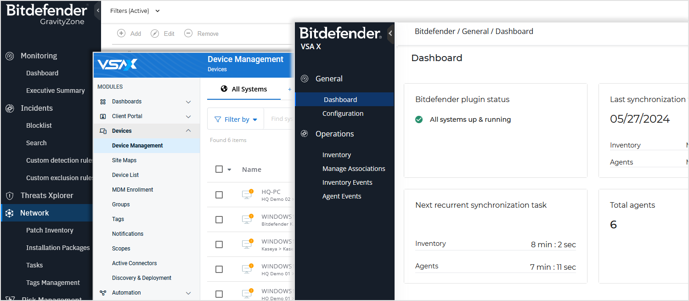Collapse the GravityZone sidebar arrow

(97, 11)
